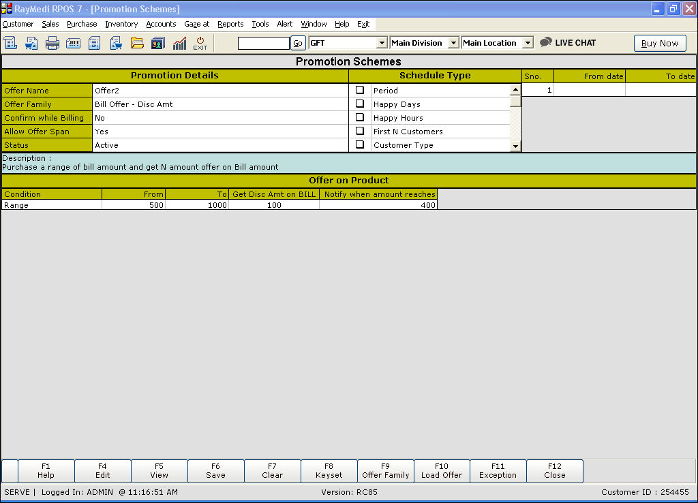Click the Go button
Image resolution: width=698 pixels, height=503 pixels.
pyautogui.click(x=298, y=43)
